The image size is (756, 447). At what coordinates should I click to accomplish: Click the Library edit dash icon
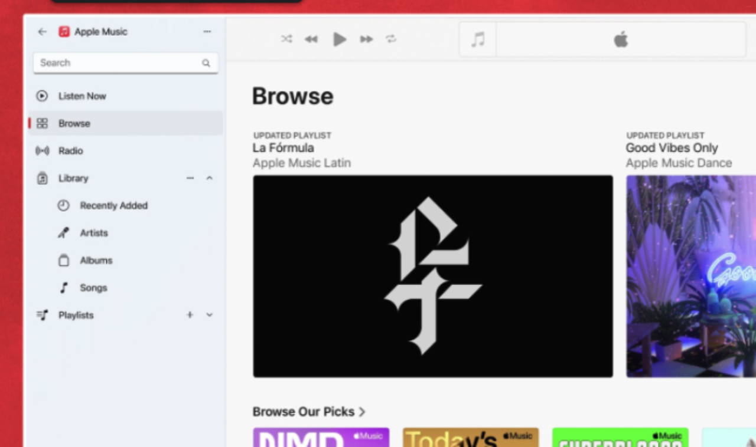point(190,178)
